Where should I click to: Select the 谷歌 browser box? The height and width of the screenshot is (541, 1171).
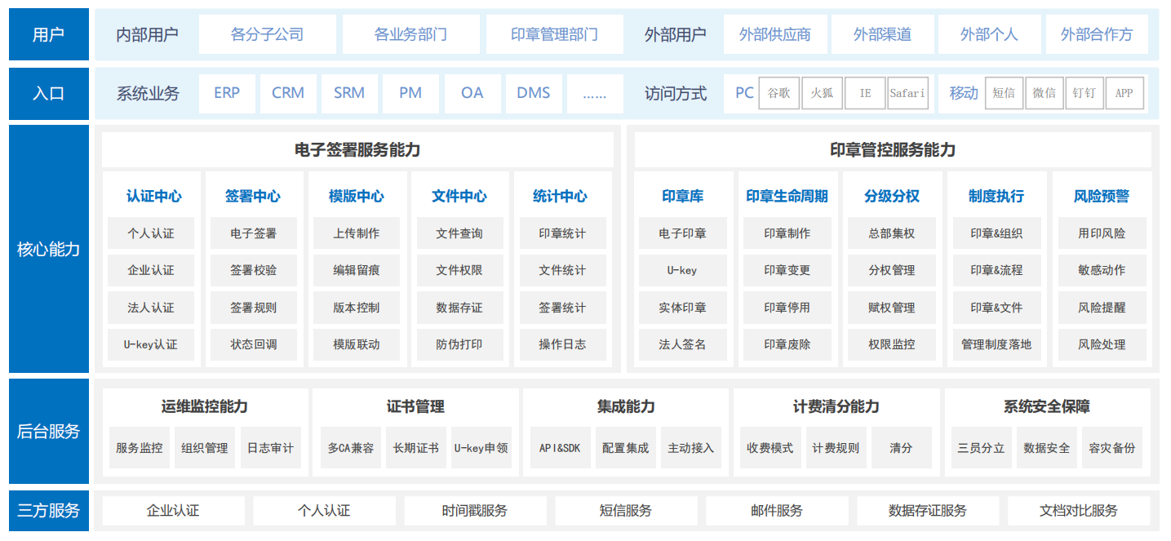pyautogui.click(x=779, y=93)
